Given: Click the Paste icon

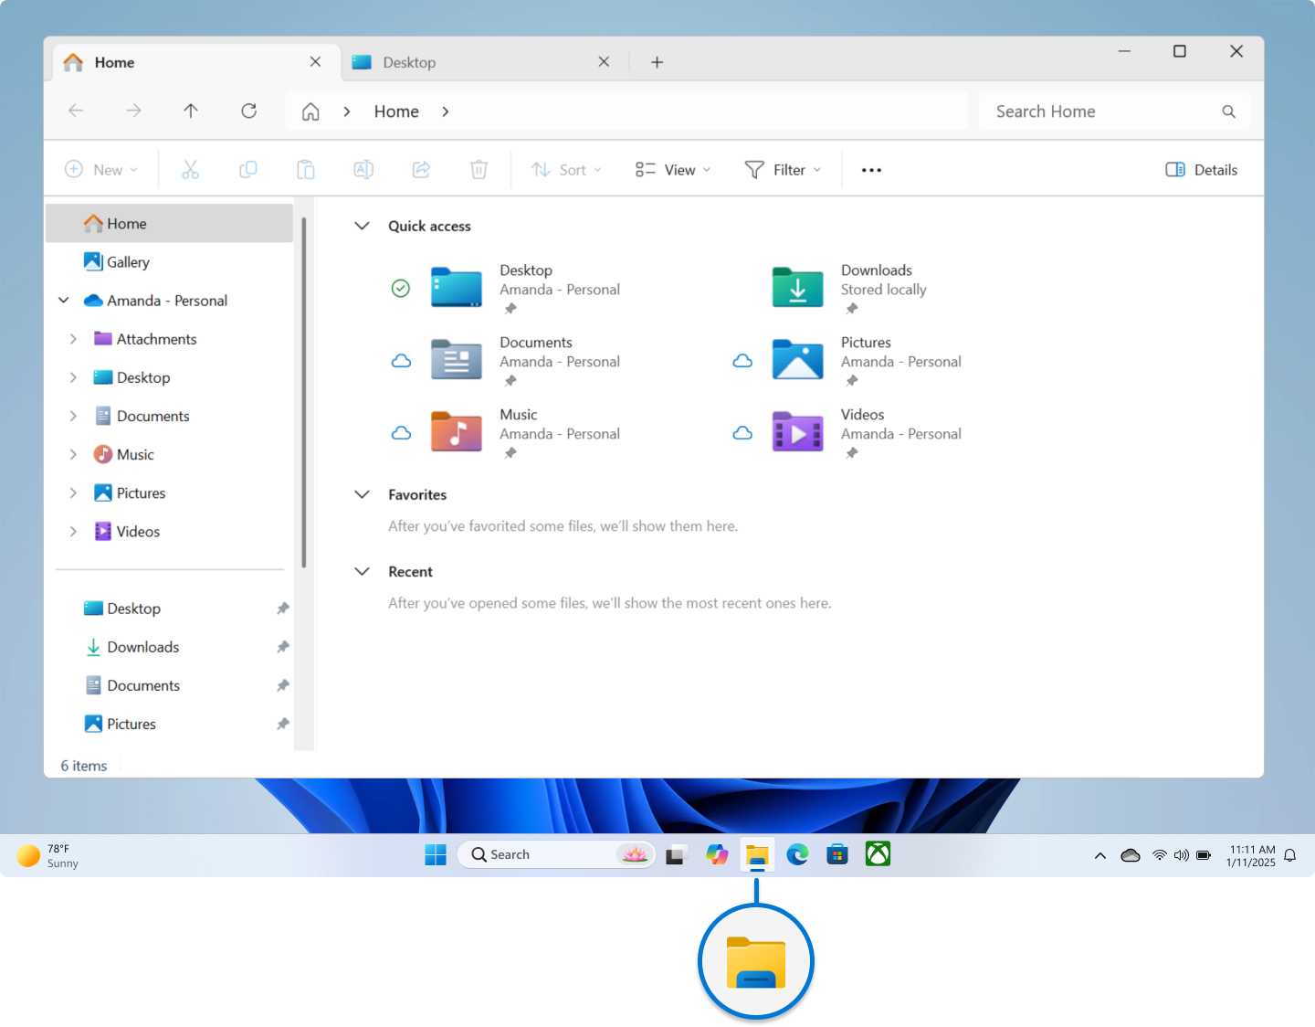Looking at the screenshot, I should (x=306, y=169).
